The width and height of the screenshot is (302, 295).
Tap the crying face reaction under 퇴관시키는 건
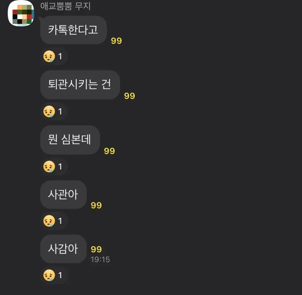53,111
